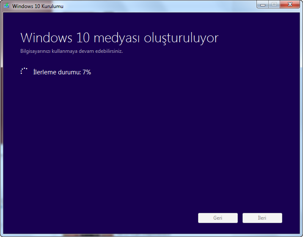The height and width of the screenshot is (237, 303).
Task: Minimize the Windows 10 Kurulumu window
Action: (263, 5)
